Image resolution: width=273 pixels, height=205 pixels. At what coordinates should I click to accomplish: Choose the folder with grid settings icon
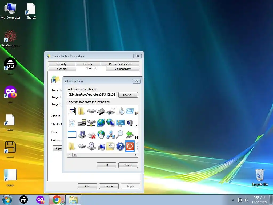(111, 147)
